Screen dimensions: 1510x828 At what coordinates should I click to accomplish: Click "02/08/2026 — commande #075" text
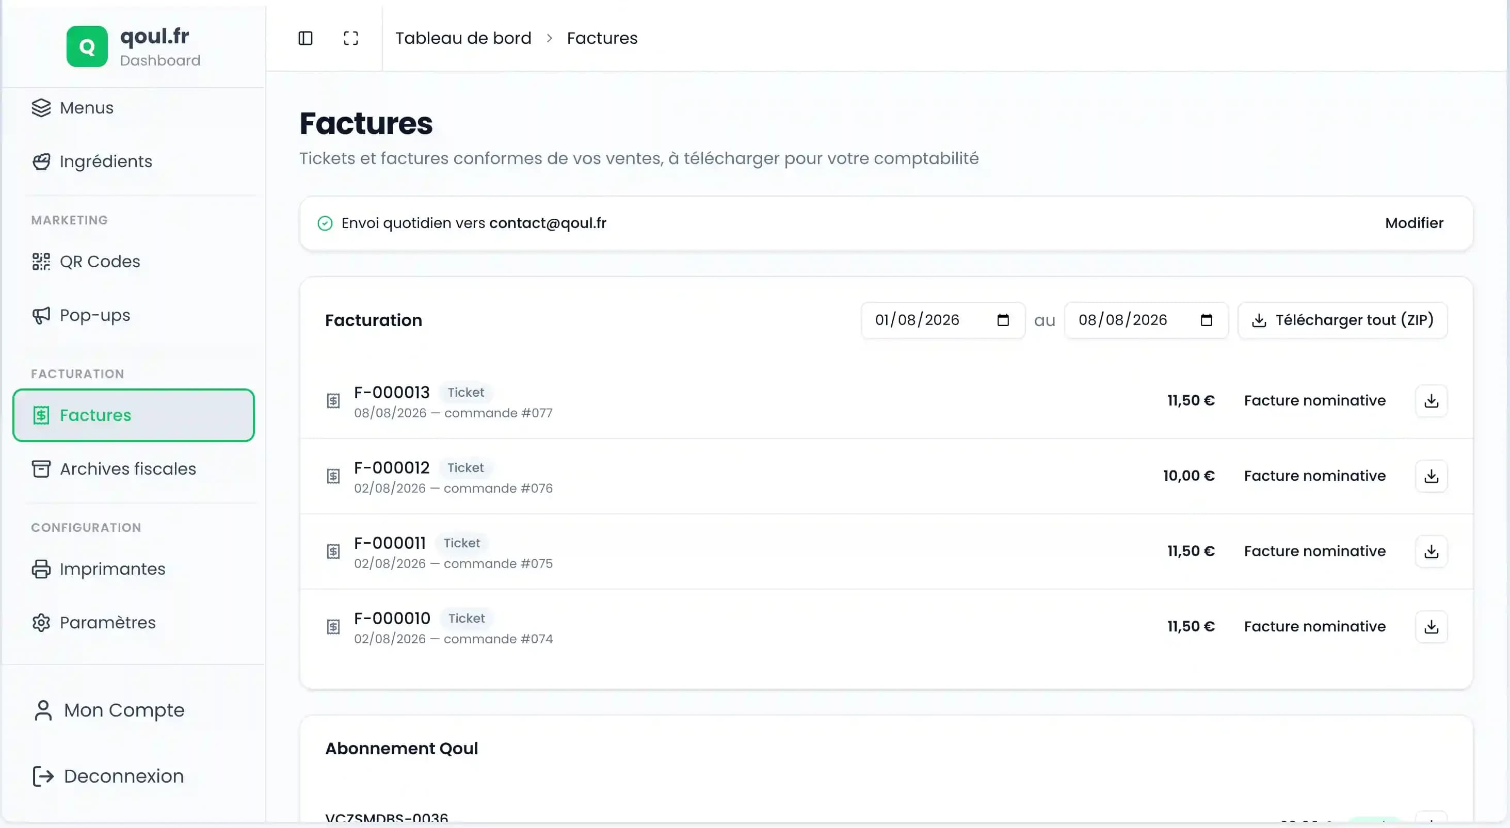point(453,564)
